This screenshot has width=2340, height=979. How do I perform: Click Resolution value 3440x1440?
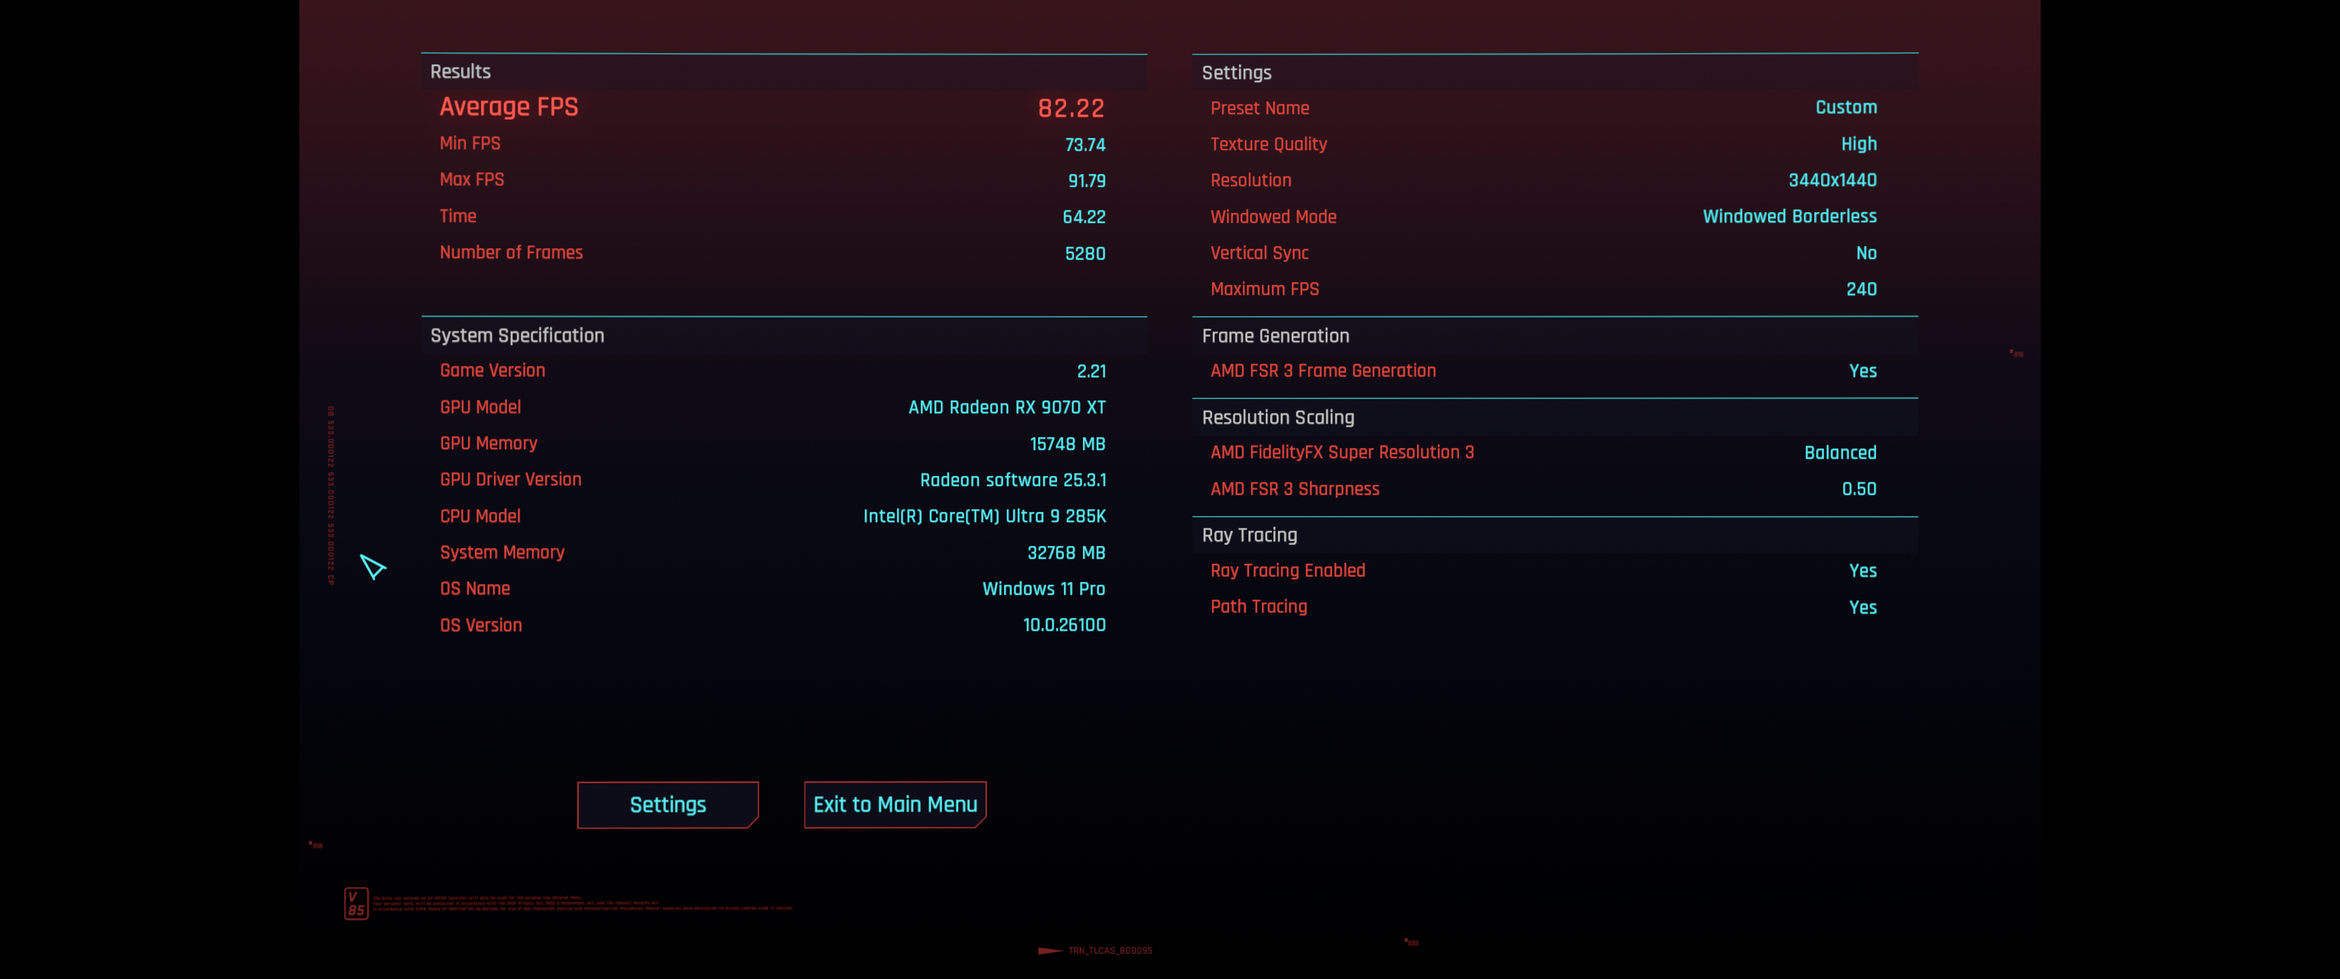coord(1833,181)
